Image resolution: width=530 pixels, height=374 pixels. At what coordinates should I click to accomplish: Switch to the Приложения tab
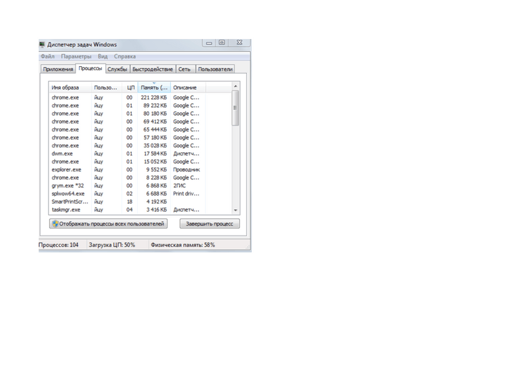click(x=58, y=70)
